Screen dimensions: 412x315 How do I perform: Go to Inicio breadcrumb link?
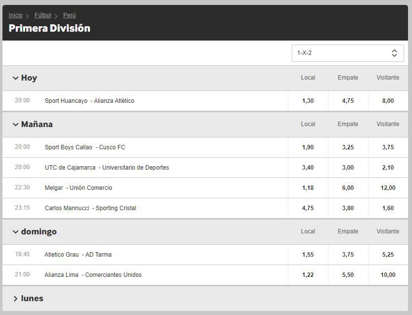click(15, 15)
